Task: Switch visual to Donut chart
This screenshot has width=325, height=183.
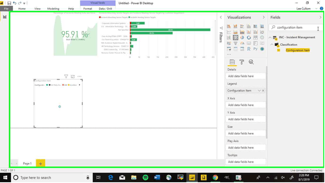Action: point(249,37)
